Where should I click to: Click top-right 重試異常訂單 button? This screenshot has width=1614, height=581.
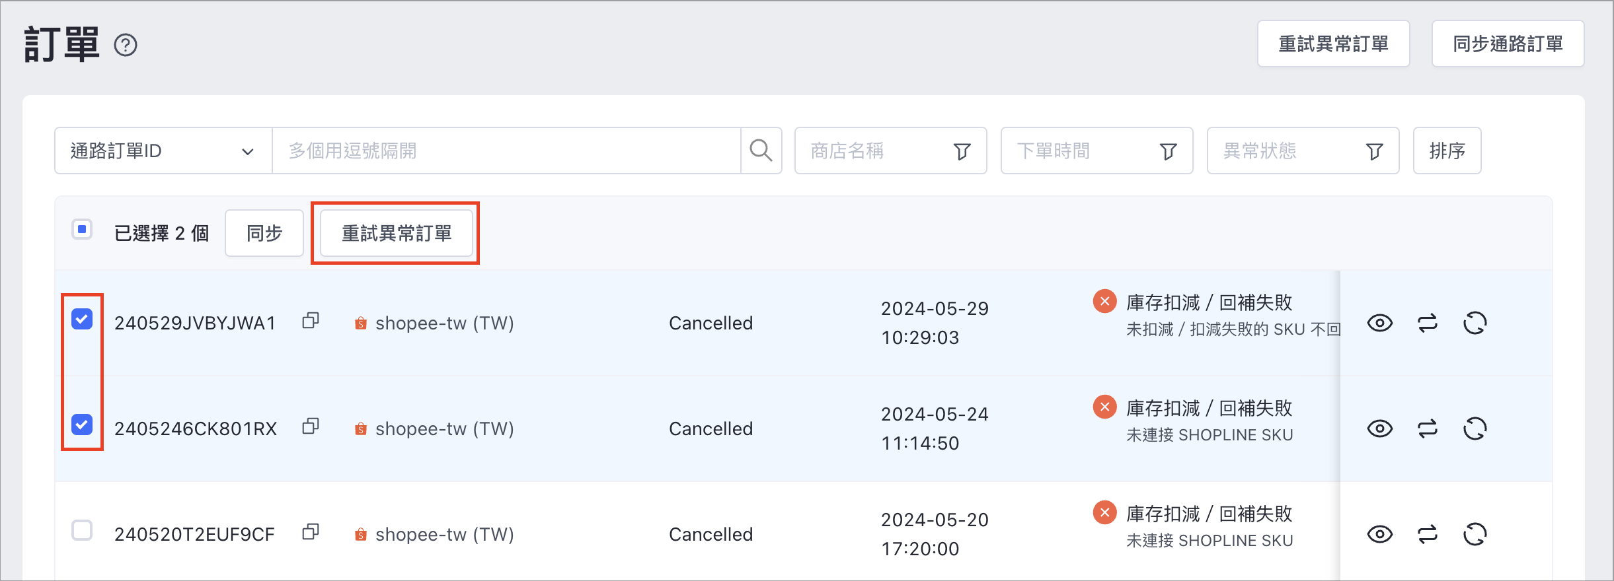pyautogui.click(x=1333, y=44)
